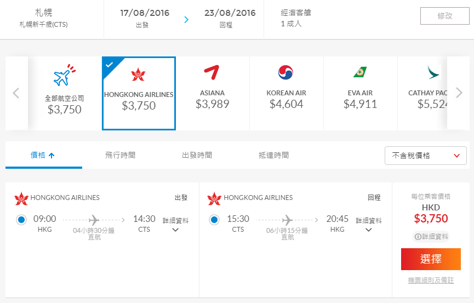Filter by Korean Air at $4,604
Screen dimensions: 474x303
tap(286, 93)
